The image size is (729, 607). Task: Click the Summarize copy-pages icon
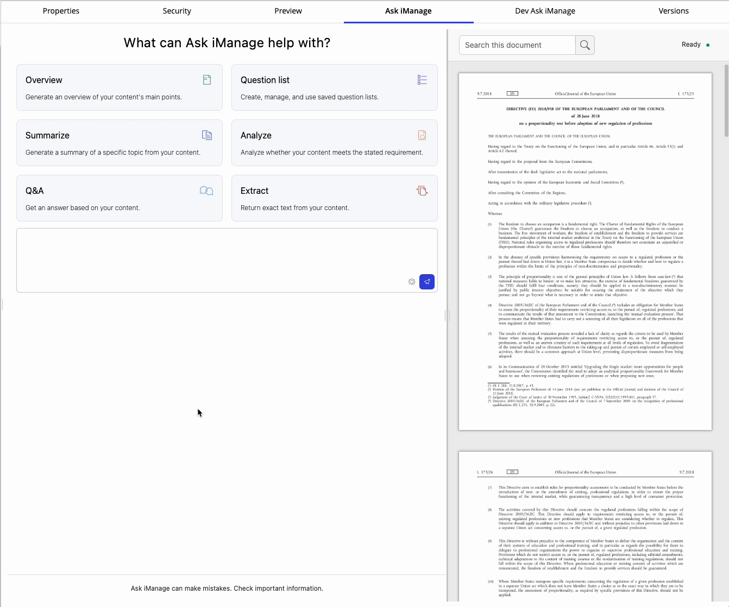(x=207, y=135)
